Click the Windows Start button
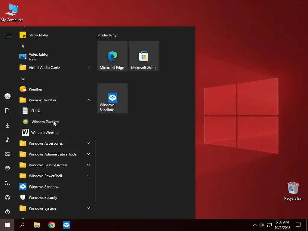 tap(7, 225)
